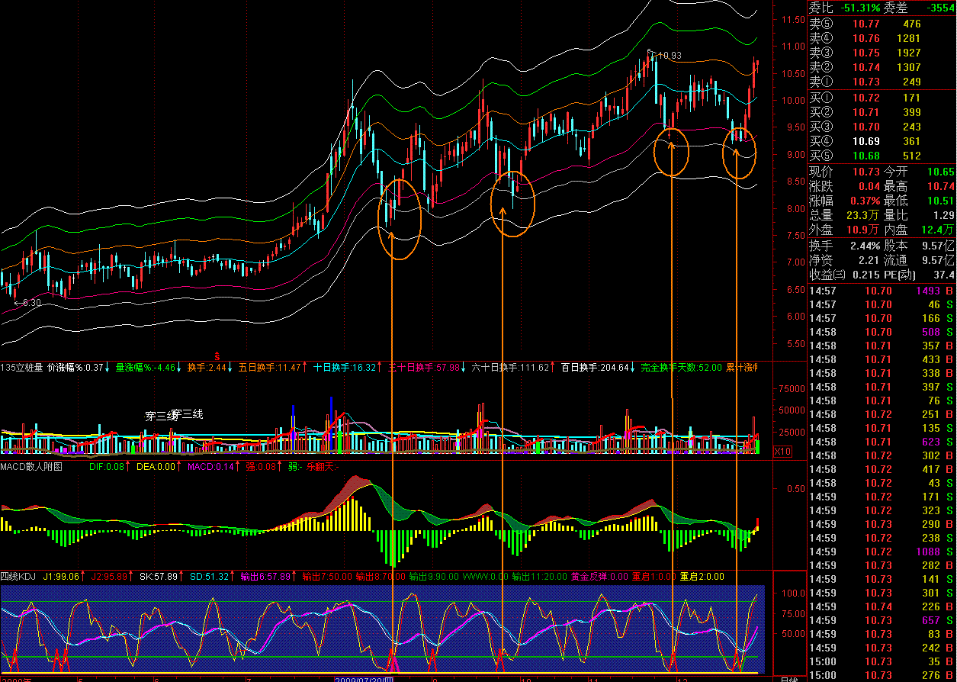Click the tick trade with 1088 B volume
The height and width of the screenshot is (682, 957).
pyautogui.click(x=882, y=552)
